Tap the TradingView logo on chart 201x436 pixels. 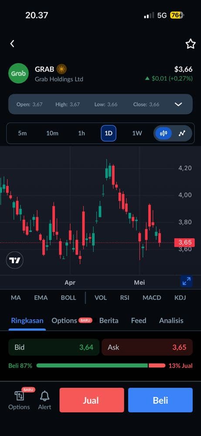15,260
